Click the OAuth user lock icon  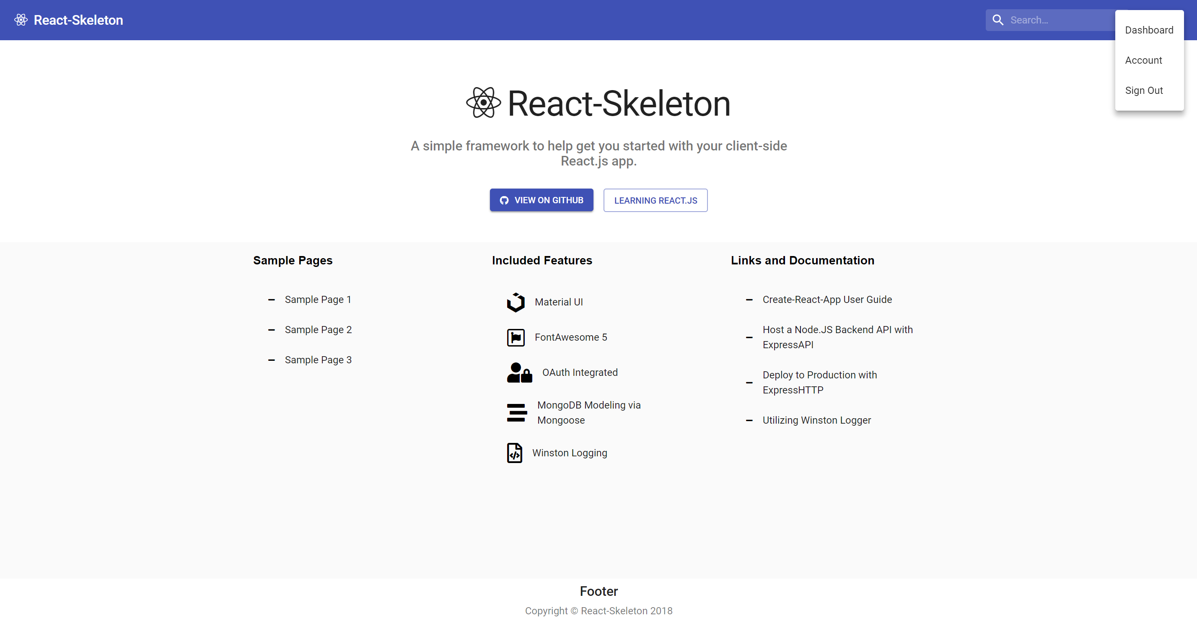click(519, 373)
